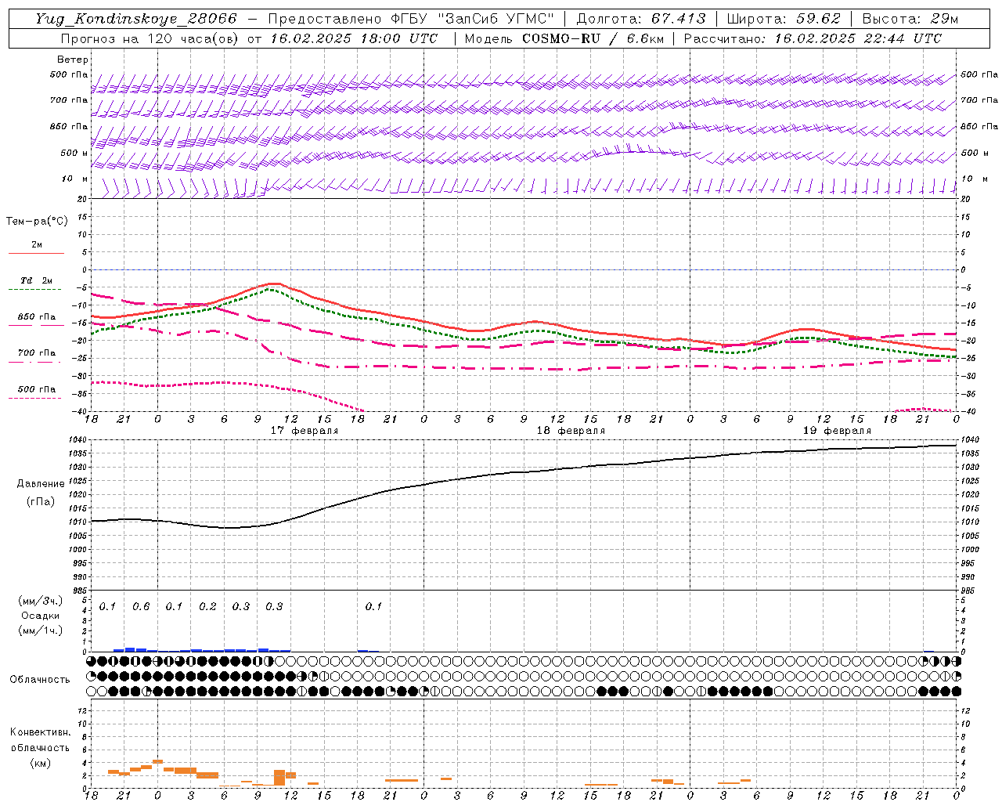Click the 17 февраля date label
The image size is (1002, 802).
click(305, 431)
